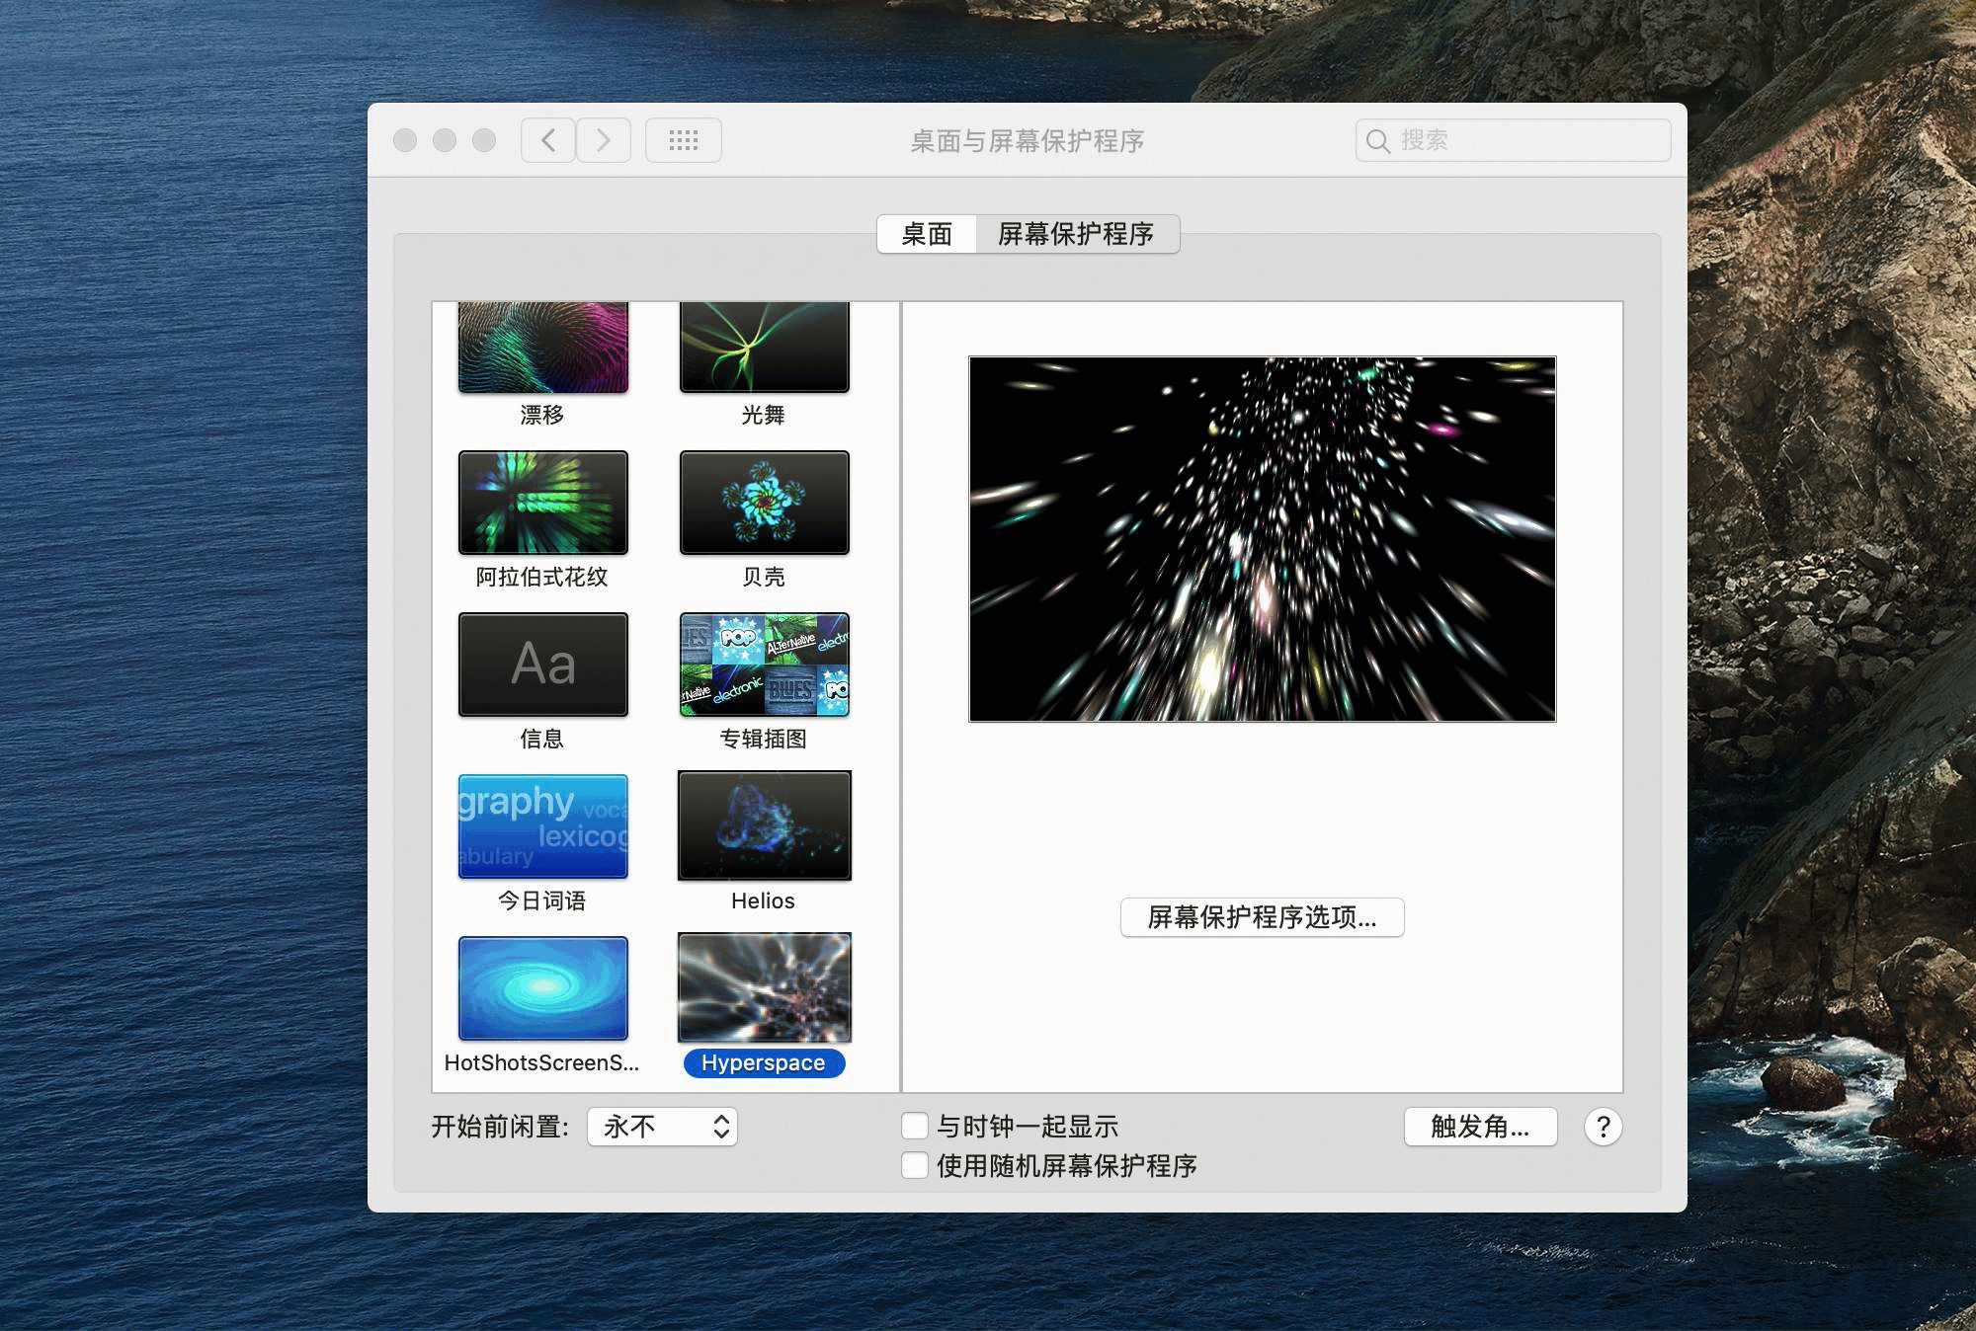The image size is (1976, 1331).
Task: Go back with the left chevron button
Action: point(548,140)
